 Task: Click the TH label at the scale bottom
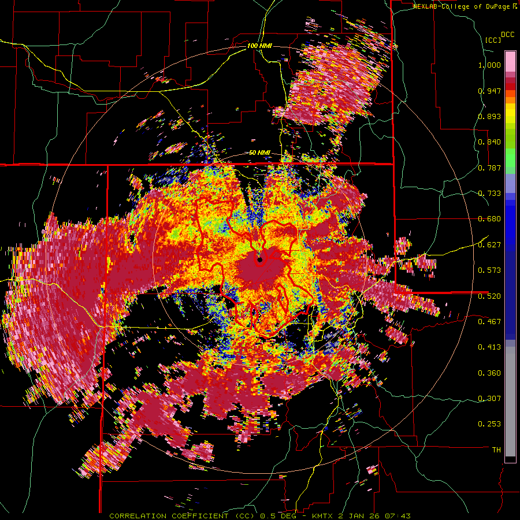(x=496, y=450)
